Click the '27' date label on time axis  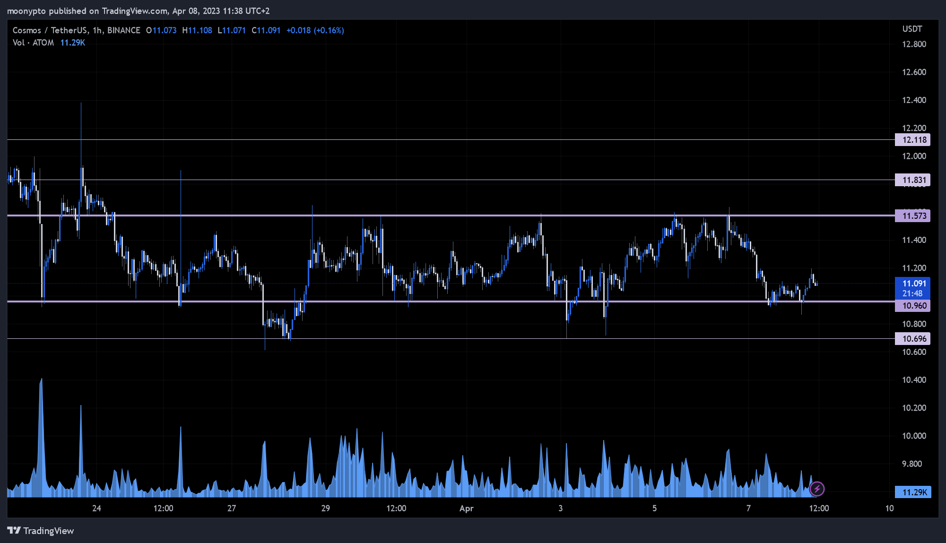(231, 509)
